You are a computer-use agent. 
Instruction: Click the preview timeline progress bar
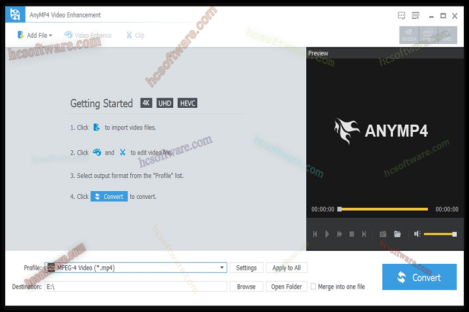384,209
